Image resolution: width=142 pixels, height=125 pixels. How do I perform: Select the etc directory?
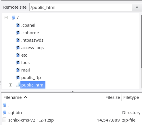[24, 55]
